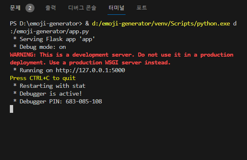The width and height of the screenshot is (247, 160).
Task: Click the prompt text PS D:\emoji-generator>
Action: tap(46, 24)
